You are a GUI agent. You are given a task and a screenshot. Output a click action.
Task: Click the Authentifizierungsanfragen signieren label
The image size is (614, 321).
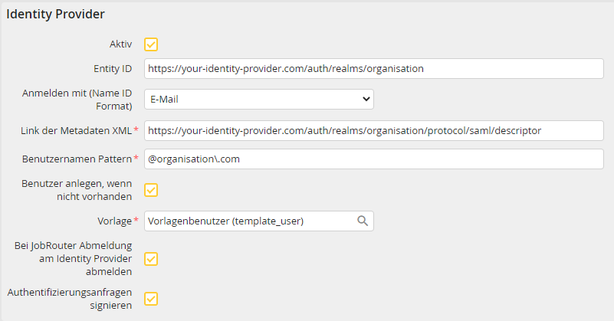69,298
